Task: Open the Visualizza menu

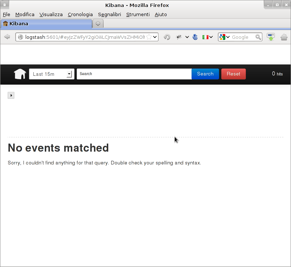Action: point(51,14)
